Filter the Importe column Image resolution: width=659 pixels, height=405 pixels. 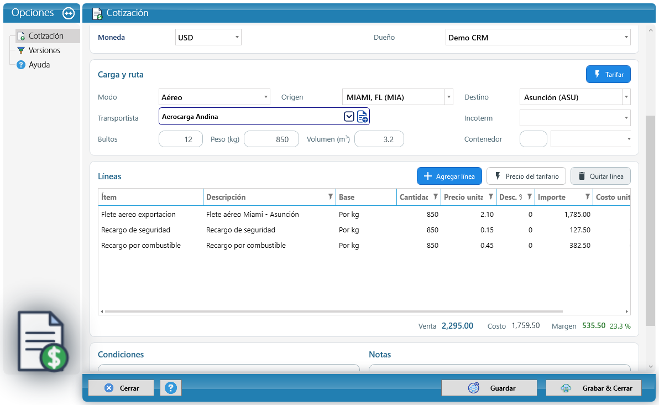588,197
